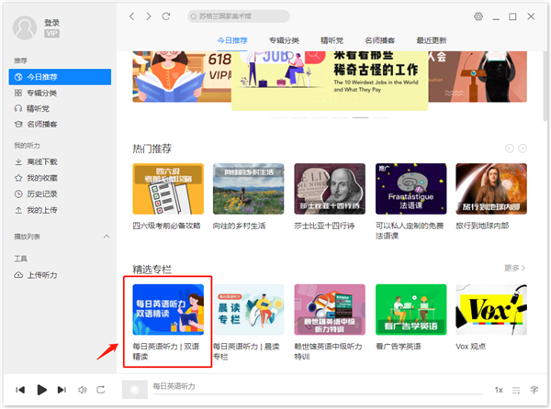Viewport: 551px width, 409px height.
Task: Open the settings gear icon
Action: pyautogui.click(x=478, y=17)
